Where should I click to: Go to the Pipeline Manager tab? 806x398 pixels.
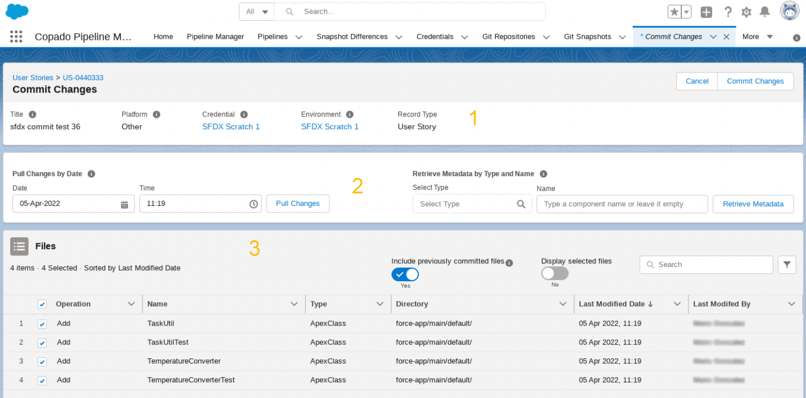click(x=215, y=37)
